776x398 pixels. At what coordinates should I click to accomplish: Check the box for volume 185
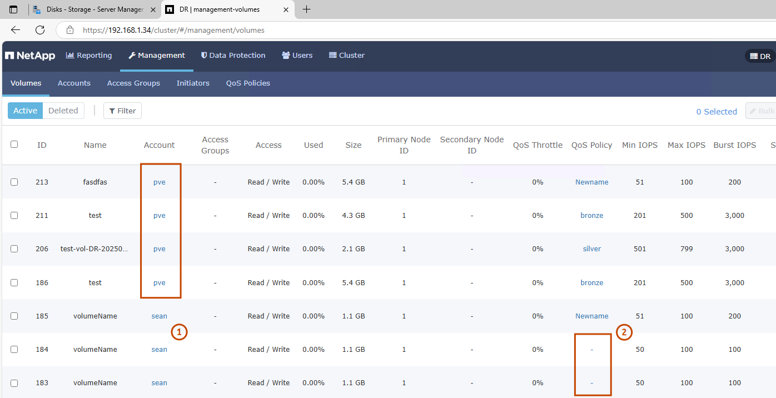pos(14,316)
